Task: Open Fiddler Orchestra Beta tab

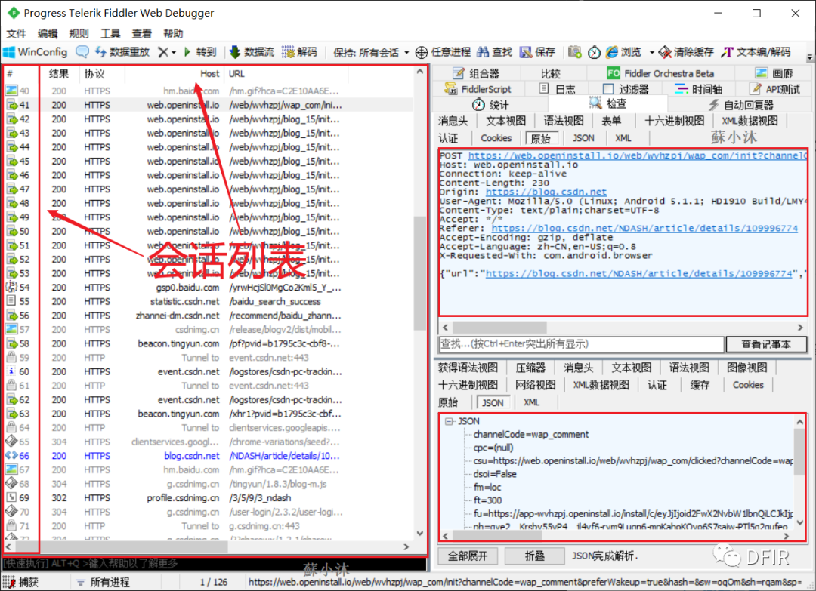Action: tap(660, 73)
